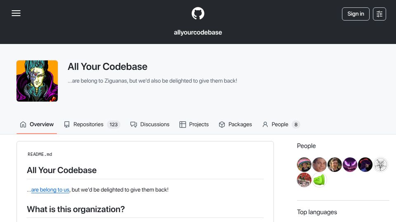The image size is (396, 222).
Task: Open the settings sliders icon button
Action: tap(379, 14)
